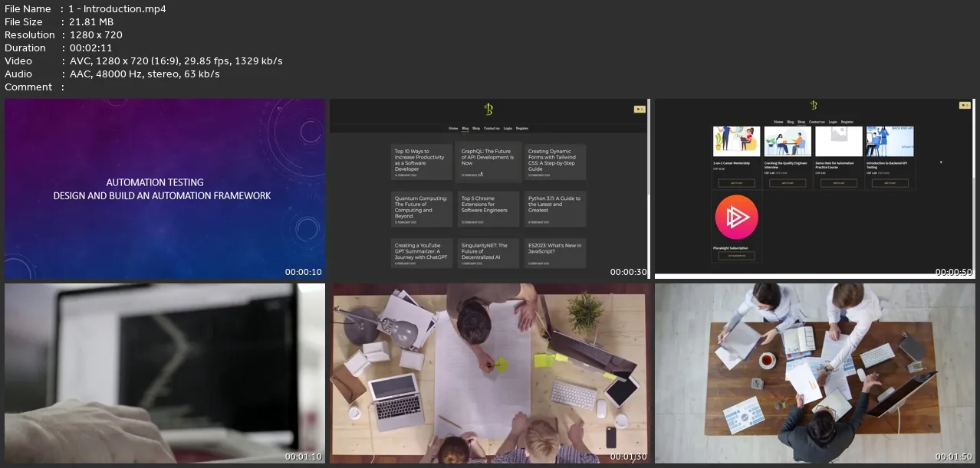The image size is (980, 468).
Task: Open Register in the 00:00:50 shop frame
Action: point(847,122)
